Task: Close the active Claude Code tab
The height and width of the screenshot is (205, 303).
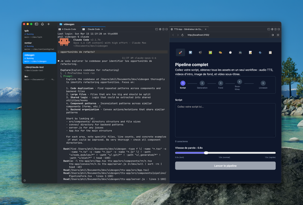Action: coord(102,29)
